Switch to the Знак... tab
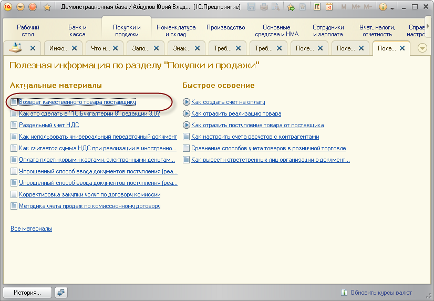The height and width of the screenshot is (301, 434). 182,48
